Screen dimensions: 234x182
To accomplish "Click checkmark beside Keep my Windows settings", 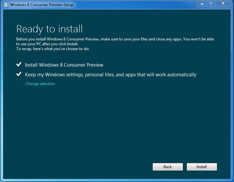I will [x=19, y=74].
